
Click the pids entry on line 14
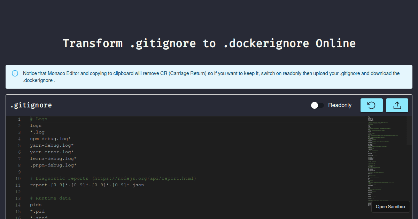click(36, 204)
